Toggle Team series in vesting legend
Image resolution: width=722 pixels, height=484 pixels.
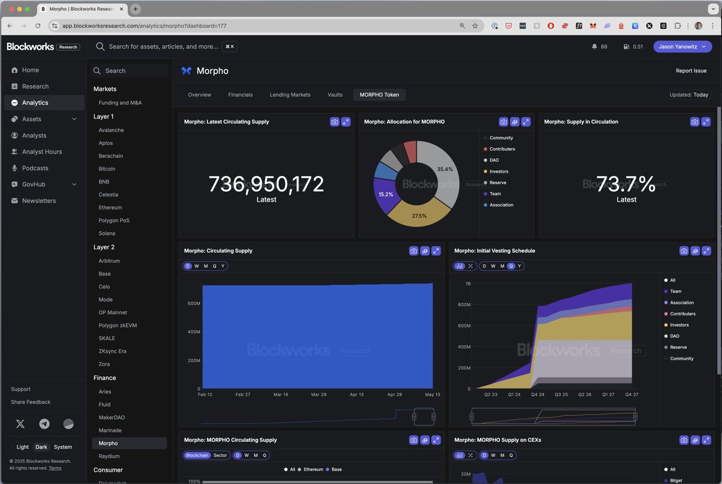tap(673, 291)
